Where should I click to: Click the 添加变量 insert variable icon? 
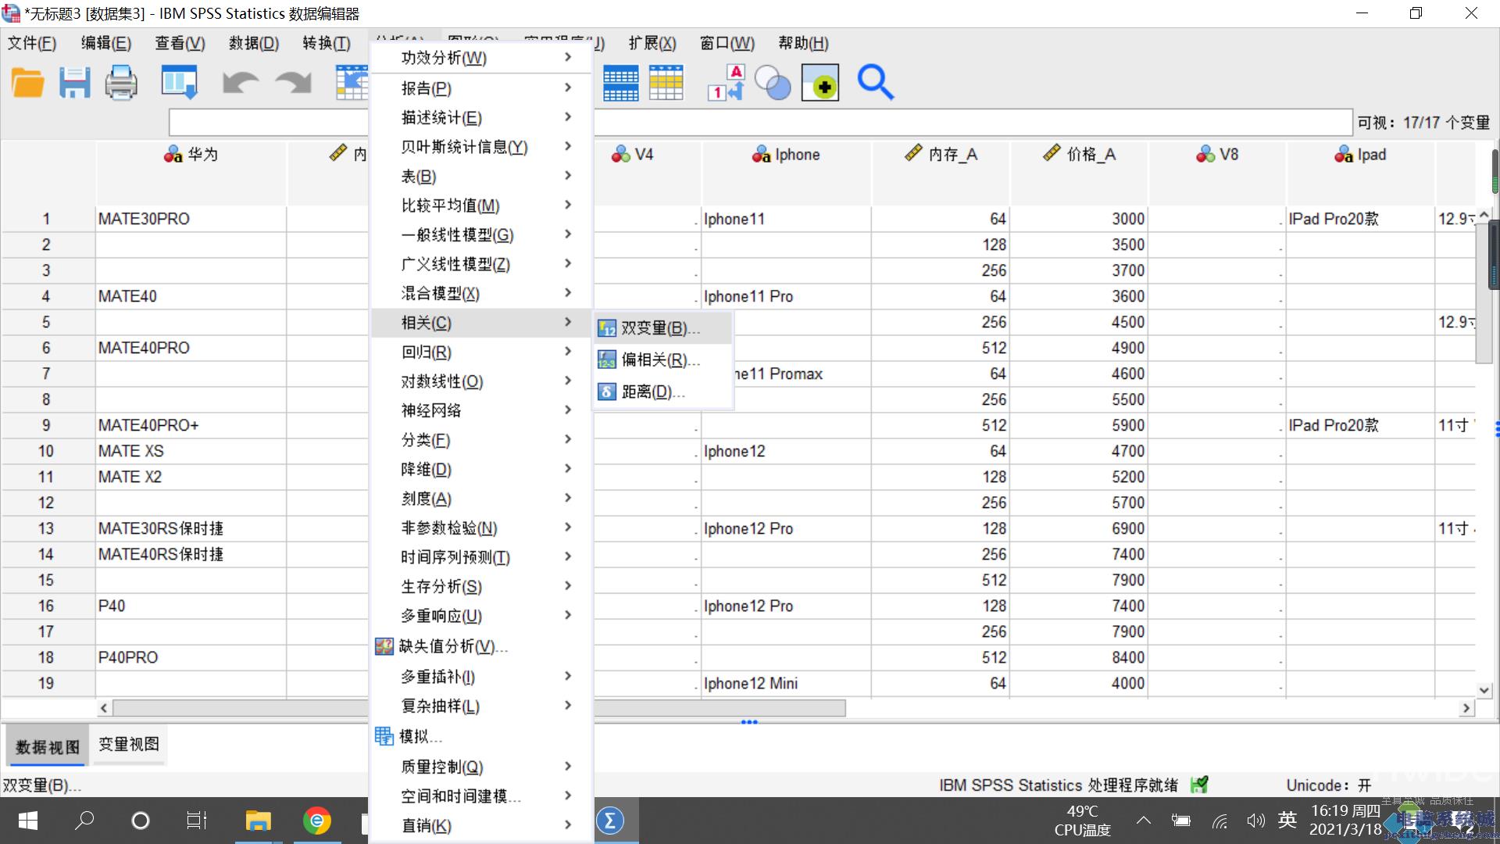pos(823,82)
